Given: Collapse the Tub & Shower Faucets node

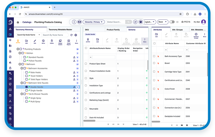Looking at the screenshot, I should 22,94.
